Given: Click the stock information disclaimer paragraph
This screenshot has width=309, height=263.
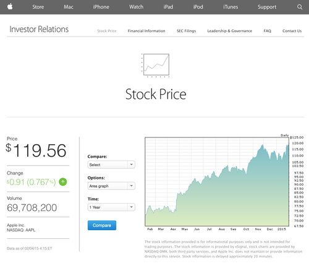Looking at the screenshot, I should coord(223,249).
